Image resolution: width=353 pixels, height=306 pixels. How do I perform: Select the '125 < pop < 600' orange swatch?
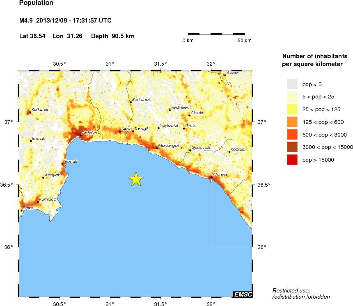(x=292, y=122)
